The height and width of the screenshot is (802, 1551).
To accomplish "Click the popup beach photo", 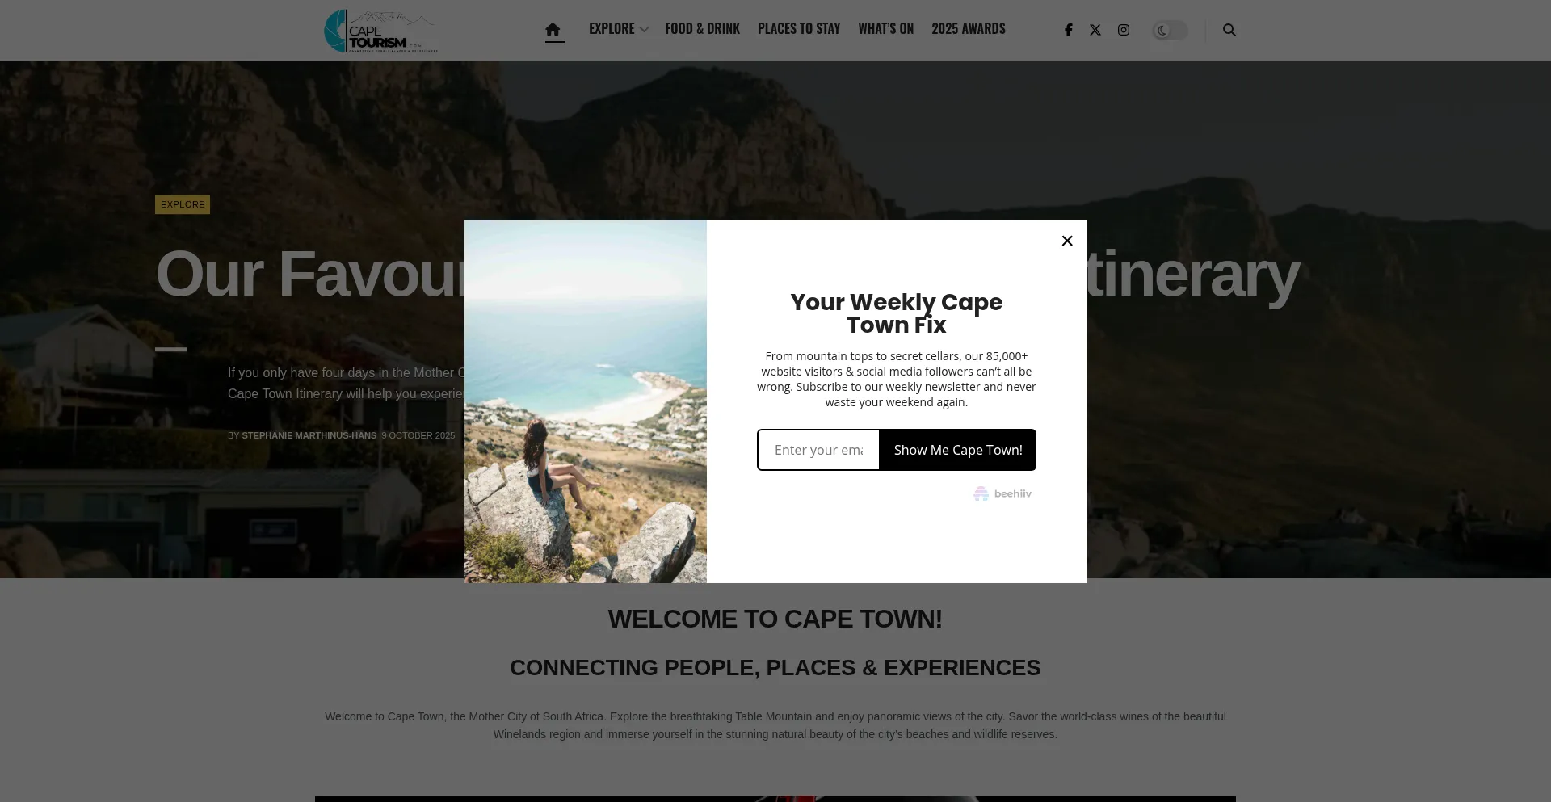I will [x=586, y=401].
